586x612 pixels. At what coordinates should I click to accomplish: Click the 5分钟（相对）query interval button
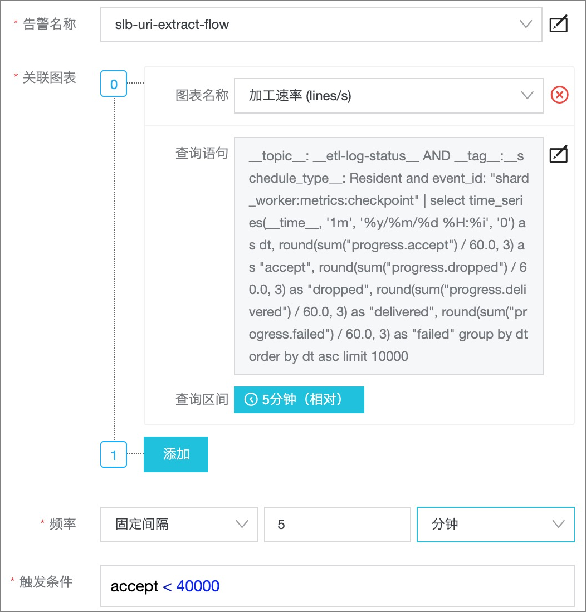click(299, 400)
